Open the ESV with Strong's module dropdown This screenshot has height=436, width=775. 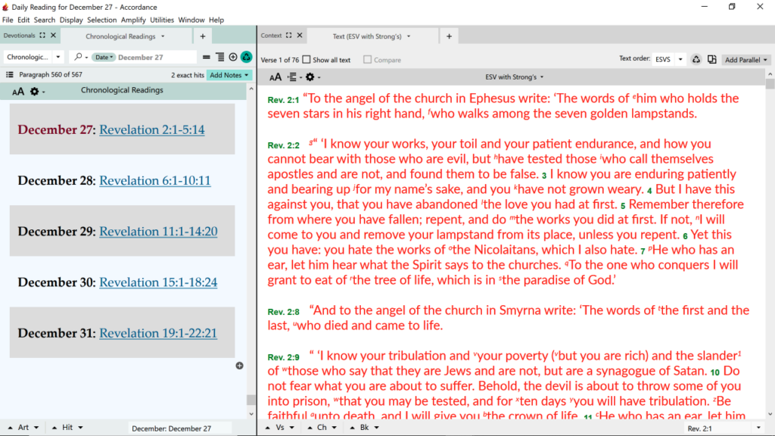click(514, 77)
